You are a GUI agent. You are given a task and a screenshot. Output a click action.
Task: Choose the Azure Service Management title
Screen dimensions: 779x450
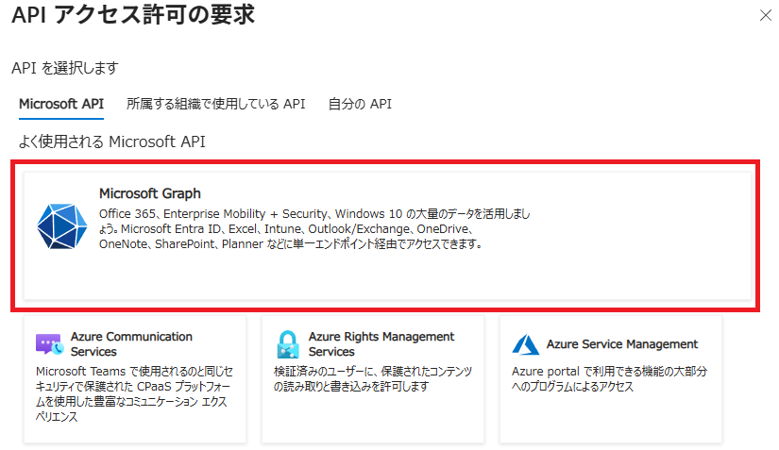pos(622,343)
